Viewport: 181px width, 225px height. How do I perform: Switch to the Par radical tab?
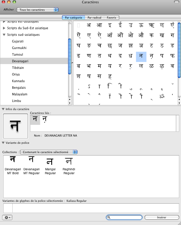click(x=94, y=18)
